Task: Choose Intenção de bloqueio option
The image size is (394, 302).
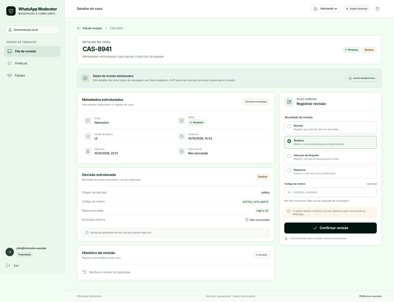Action: click(x=330, y=157)
